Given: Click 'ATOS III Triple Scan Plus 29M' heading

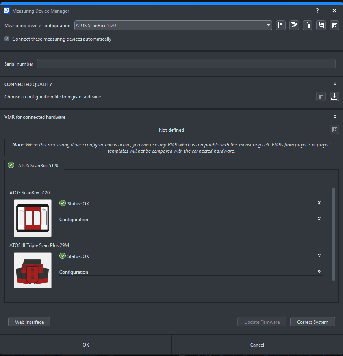Looking at the screenshot, I should [x=39, y=245].
